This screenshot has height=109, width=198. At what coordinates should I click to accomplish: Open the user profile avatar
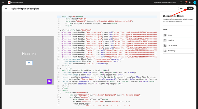tap(195, 2)
